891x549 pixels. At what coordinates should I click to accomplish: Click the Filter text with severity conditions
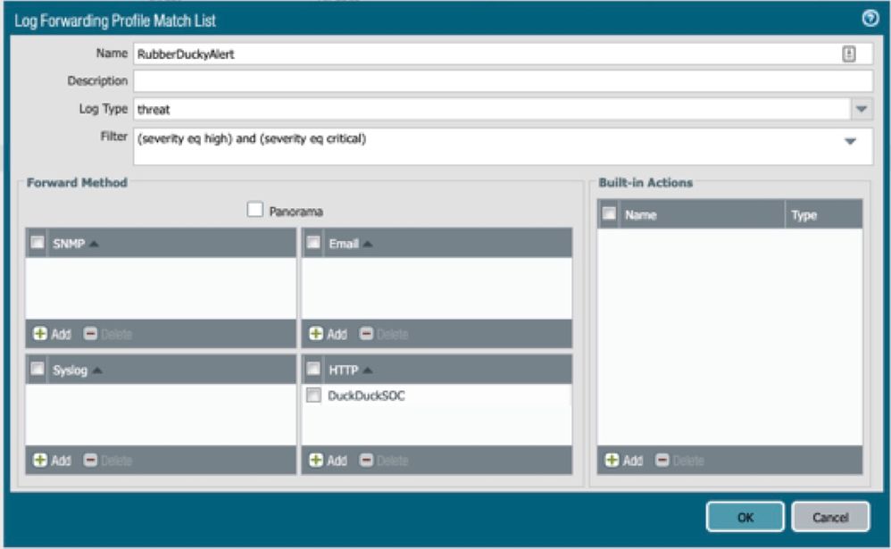click(x=252, y=138)
